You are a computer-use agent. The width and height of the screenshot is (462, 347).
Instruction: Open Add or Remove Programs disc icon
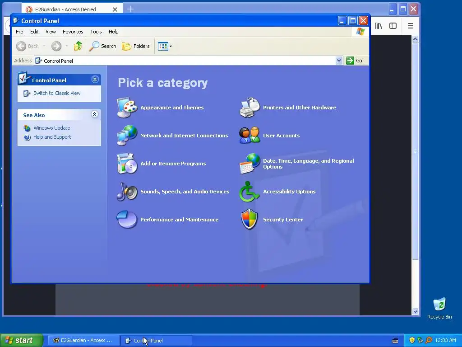(127, 164)
